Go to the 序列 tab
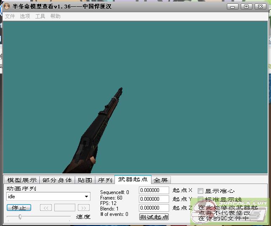This screenshot has height=226, width=271. 105,180
